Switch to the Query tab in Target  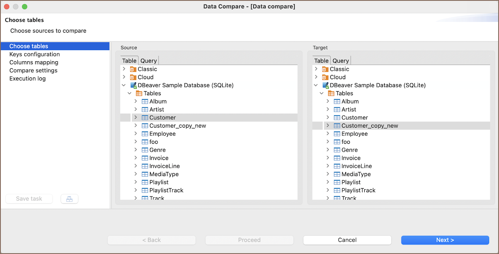point(341,61)
